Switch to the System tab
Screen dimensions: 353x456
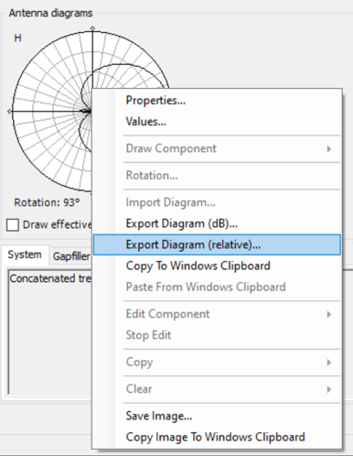coord(25,255)
